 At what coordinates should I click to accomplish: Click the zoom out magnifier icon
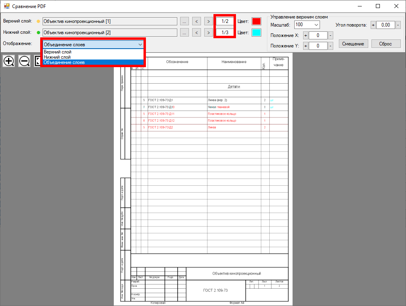tap(25, 61)
